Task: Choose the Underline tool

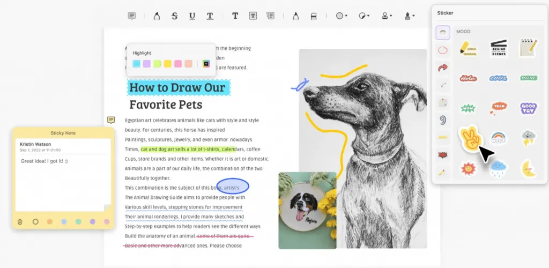Action: click(x=192, y=16)
